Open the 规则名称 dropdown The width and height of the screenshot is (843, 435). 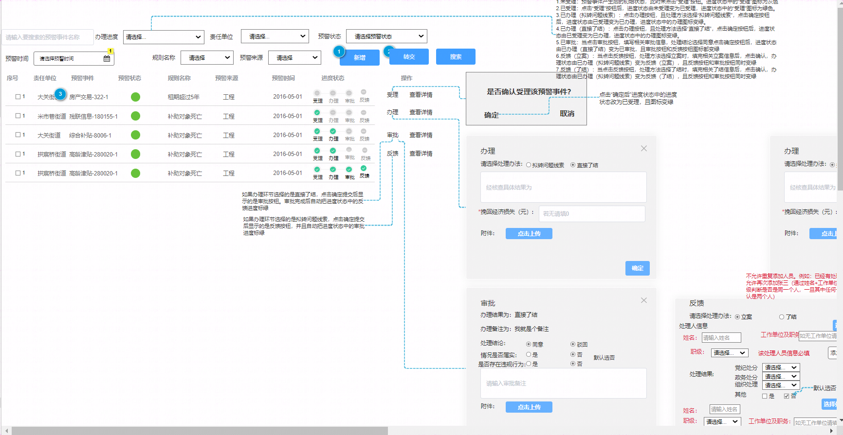[207, 57]
